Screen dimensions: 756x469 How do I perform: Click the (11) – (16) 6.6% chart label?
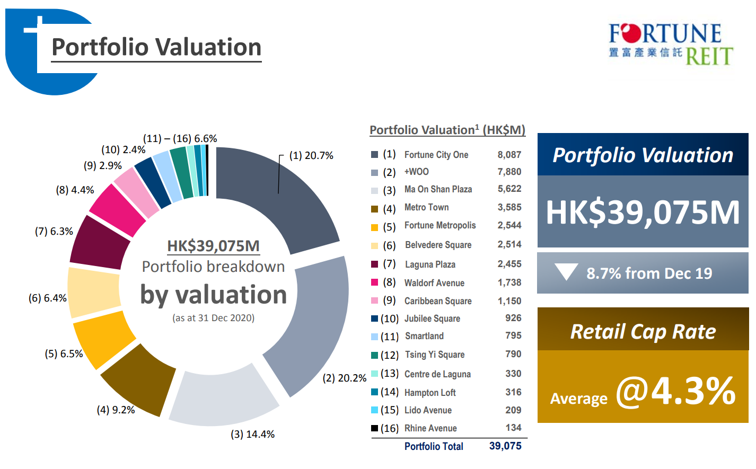pos(180,139)
